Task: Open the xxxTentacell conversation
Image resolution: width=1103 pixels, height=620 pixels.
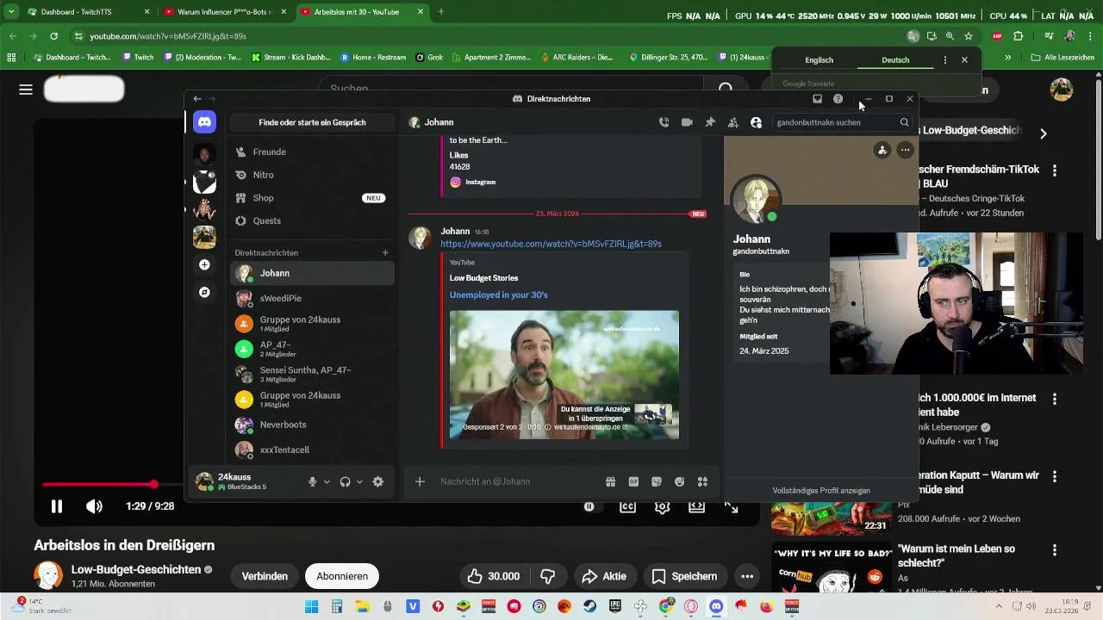Action: pos(312,449)
